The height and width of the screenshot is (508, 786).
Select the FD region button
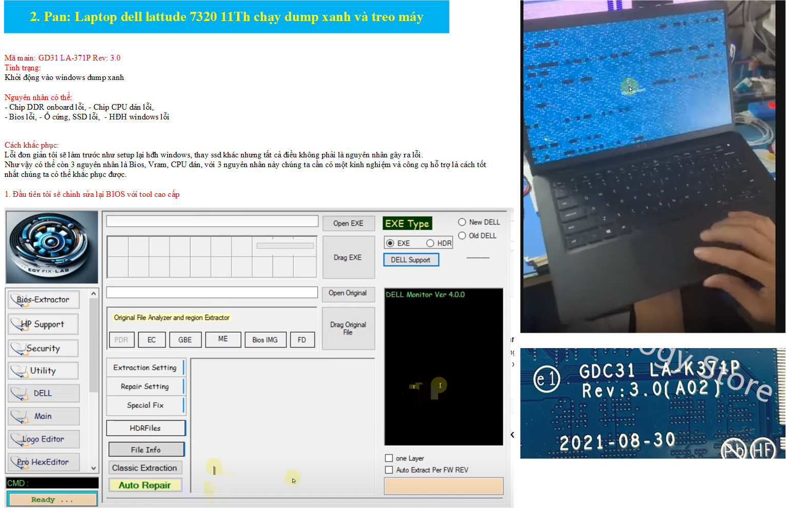[302, 340]
